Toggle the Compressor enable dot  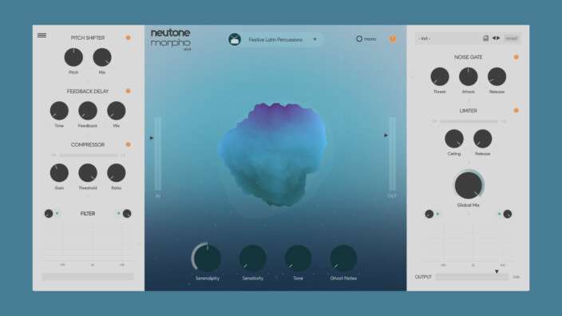tap(128, 144)
